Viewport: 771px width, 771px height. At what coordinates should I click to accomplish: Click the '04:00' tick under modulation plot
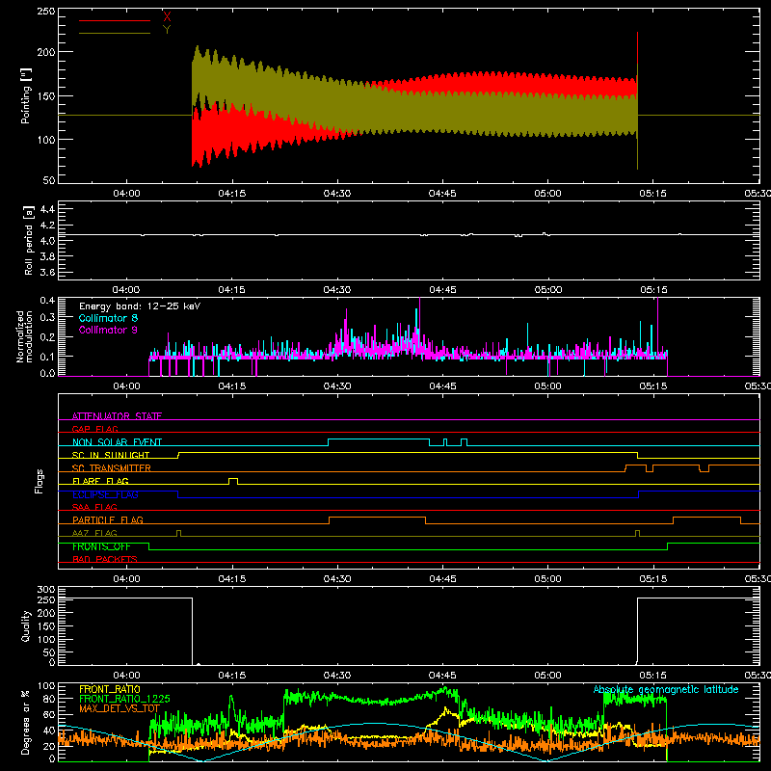pyautogui.click(x=126, y=386)
